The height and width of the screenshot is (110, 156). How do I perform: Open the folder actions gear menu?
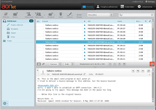point(5,103)
